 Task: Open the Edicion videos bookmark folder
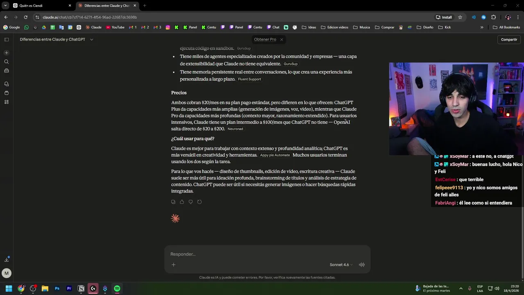(334, 27)
